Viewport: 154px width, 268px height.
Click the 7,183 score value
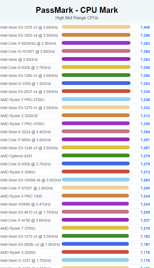point(145,236)
